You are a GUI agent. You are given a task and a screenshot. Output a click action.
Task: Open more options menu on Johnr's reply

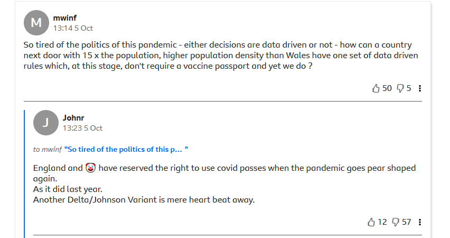coord(420,222)
